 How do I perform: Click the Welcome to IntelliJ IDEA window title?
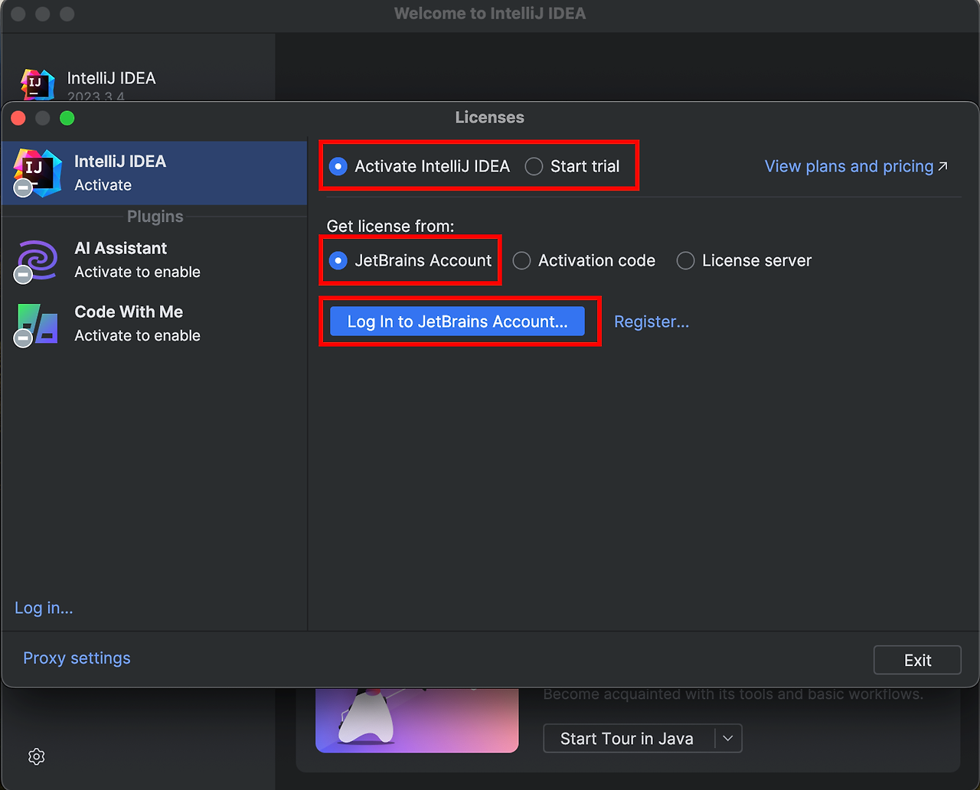pyautogui.click(x=490, y=14)
